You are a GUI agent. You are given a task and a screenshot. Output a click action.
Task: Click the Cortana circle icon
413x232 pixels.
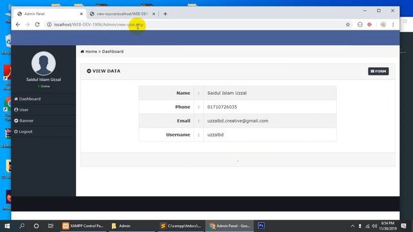(x=36, y=226)
